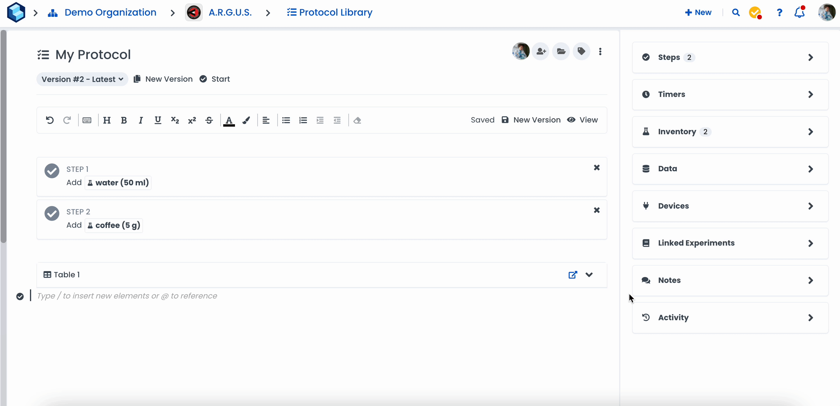Click the add collaborator icon
The height and width of the screenshot is (406, 840).
pos(541,51)
